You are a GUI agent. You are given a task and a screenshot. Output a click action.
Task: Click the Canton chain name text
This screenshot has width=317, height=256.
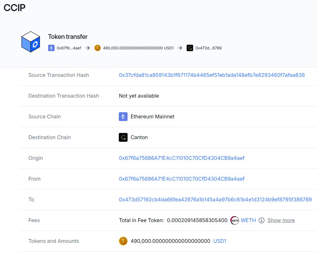tap(139, 137)
